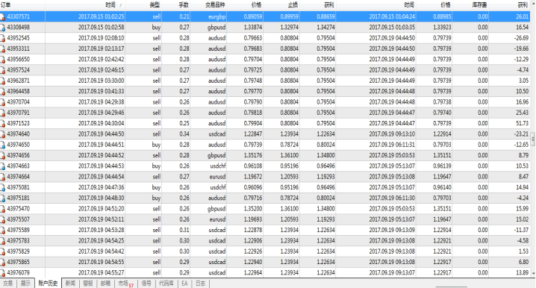Click the order icon beside 43970791

coord(2,113)
